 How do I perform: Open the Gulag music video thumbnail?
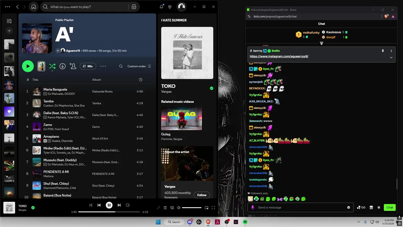(181, 119)
